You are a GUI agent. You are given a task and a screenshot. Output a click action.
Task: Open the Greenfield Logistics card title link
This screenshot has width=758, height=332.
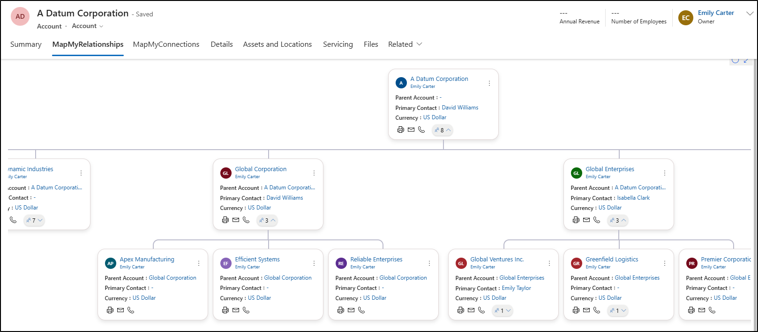click(x=612, y=260)
